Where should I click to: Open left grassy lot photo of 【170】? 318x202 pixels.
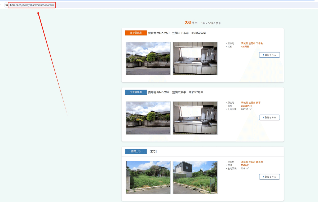tap(148, 177)
